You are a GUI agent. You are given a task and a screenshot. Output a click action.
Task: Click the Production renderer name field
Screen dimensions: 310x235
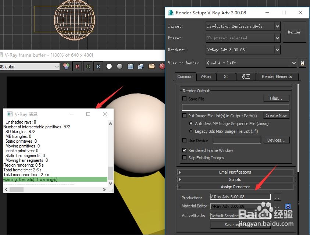(x=240, y=197)
